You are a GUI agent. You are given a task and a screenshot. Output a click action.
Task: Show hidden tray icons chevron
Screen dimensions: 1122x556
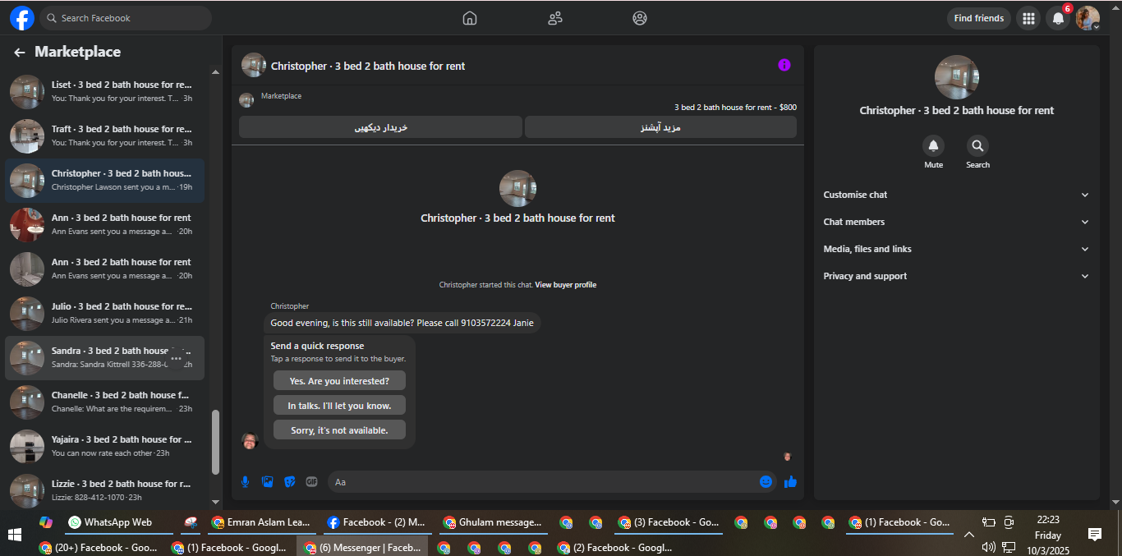click(969, 535)
